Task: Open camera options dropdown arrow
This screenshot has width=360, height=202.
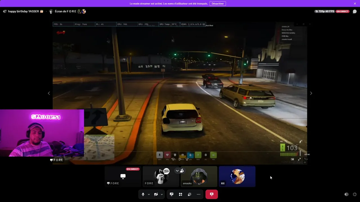Action: click(162, 194)
